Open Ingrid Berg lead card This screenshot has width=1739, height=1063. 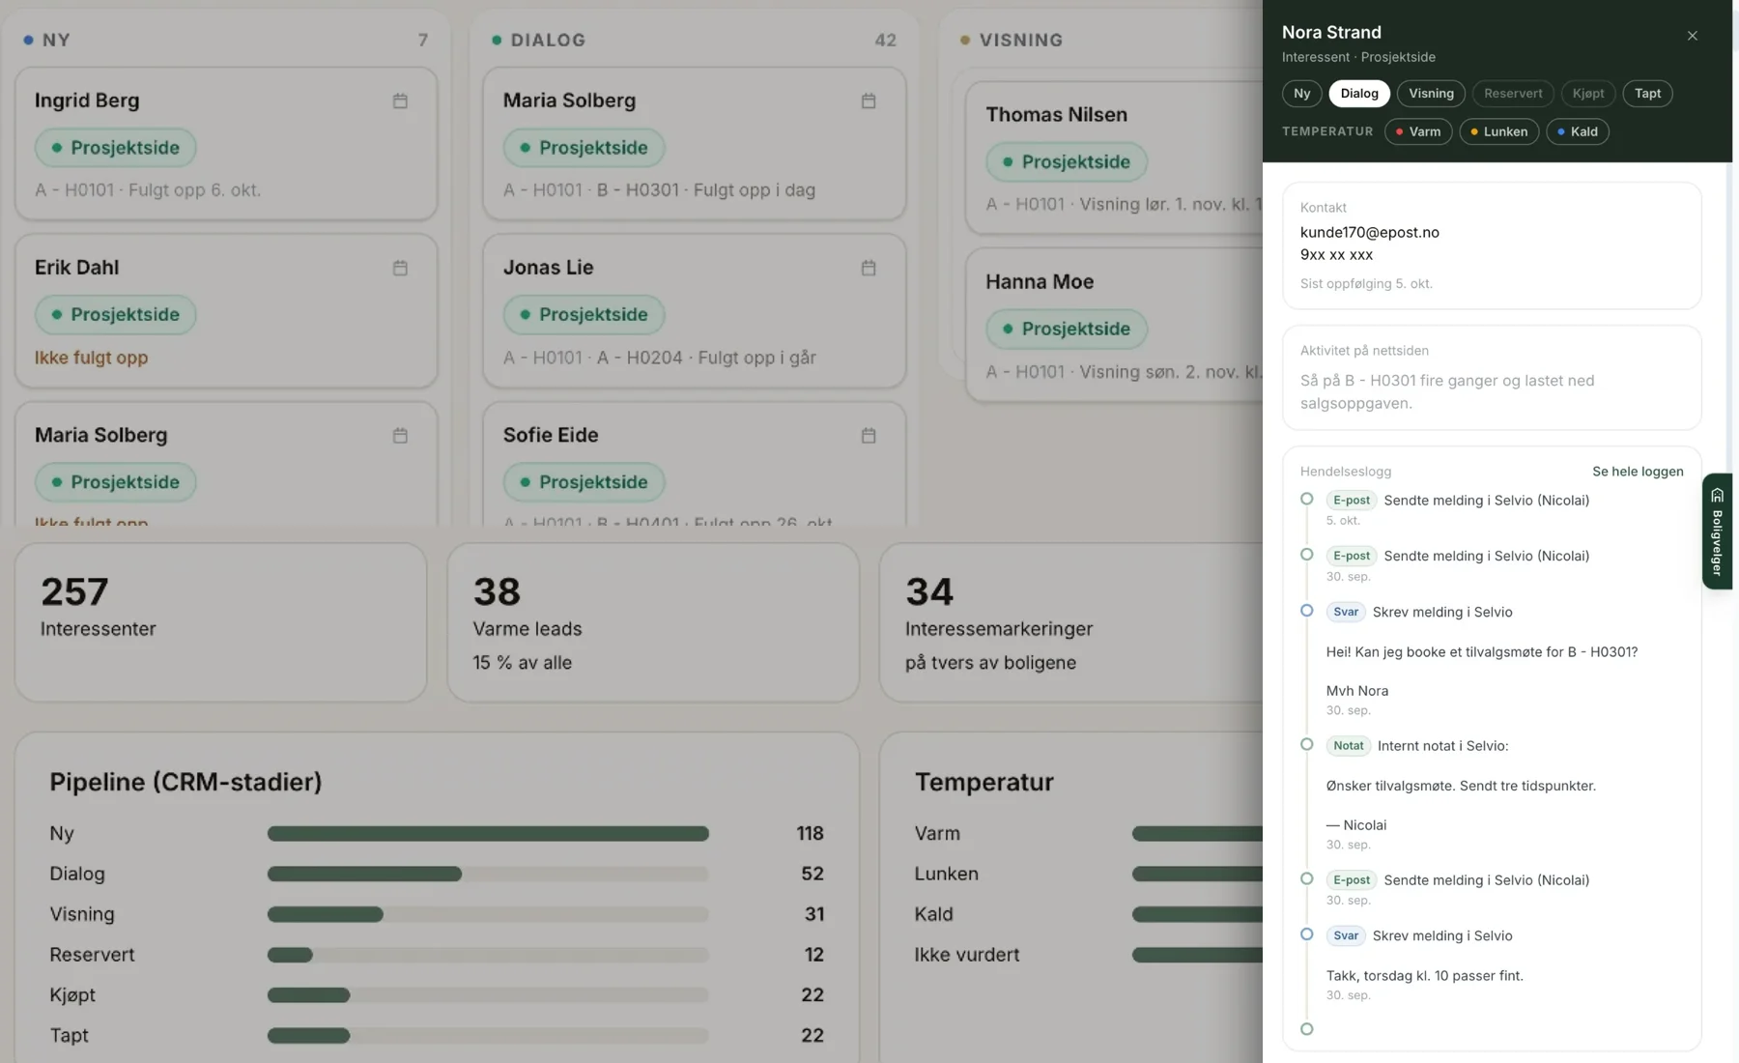pos(226,144)
